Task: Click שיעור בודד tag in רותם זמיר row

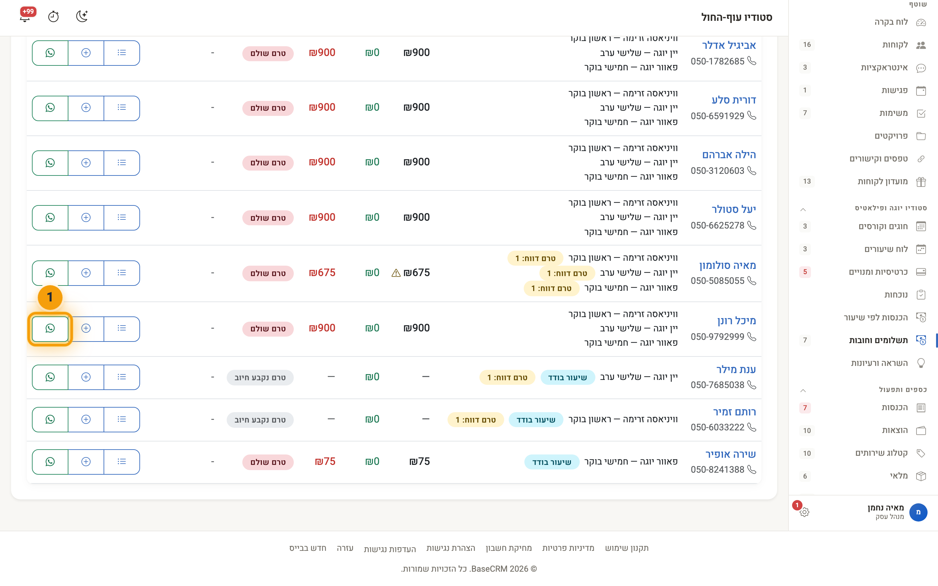Action: (x=536, y=420)
